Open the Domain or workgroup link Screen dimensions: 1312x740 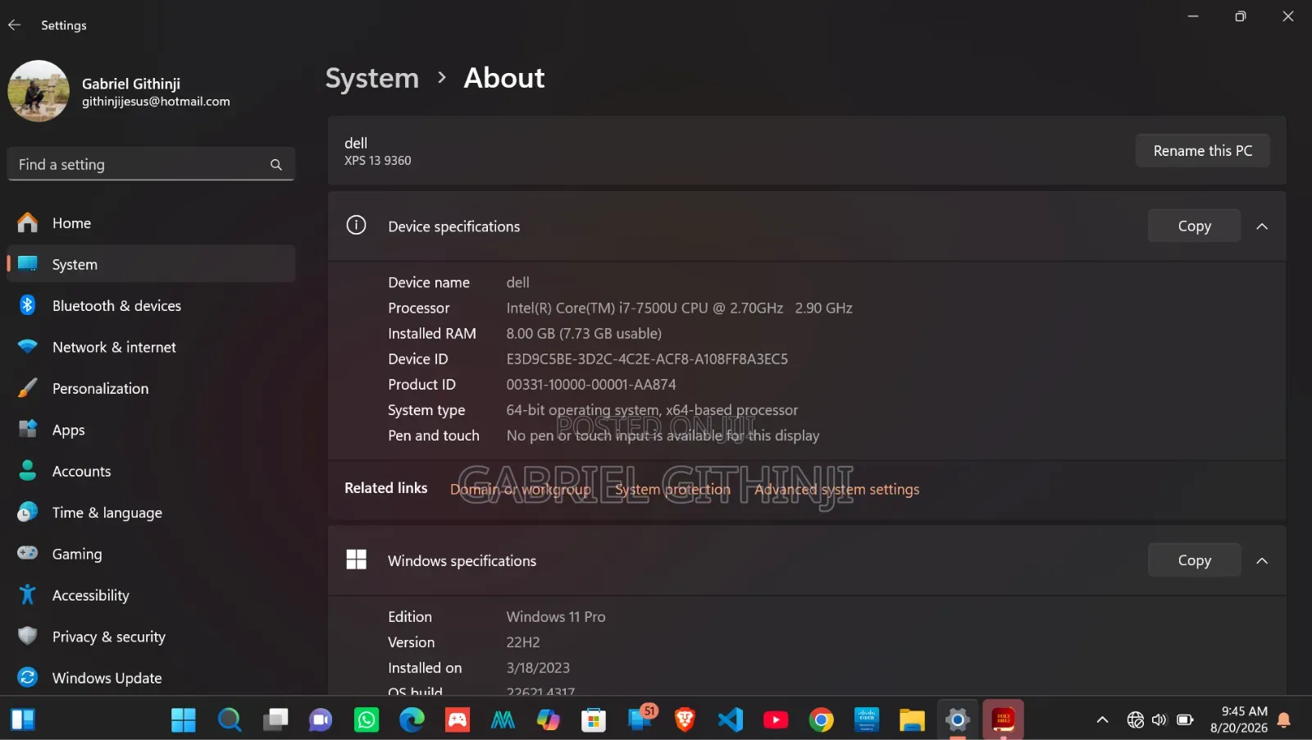point(521,490)
